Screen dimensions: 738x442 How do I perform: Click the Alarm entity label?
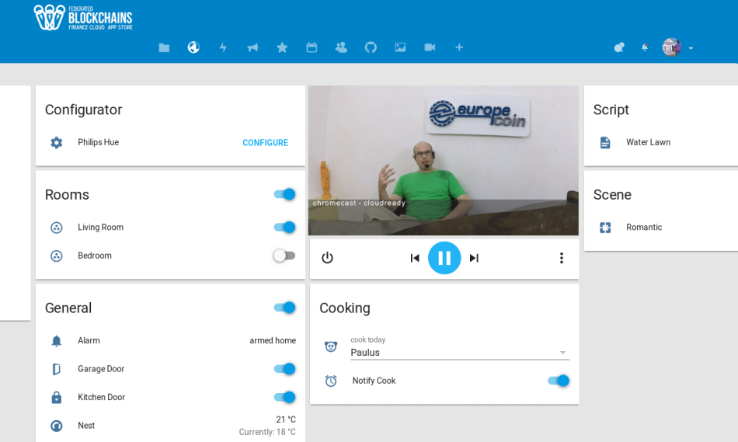click(x=89, y=340)
